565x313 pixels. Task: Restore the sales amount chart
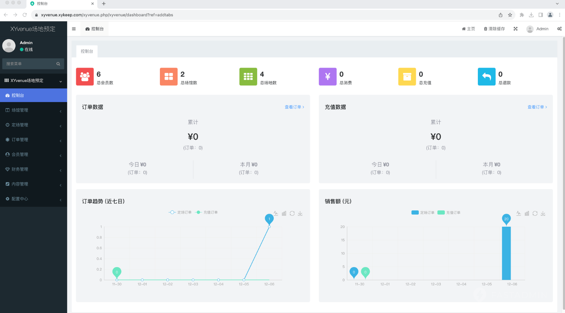pos(535,214)
